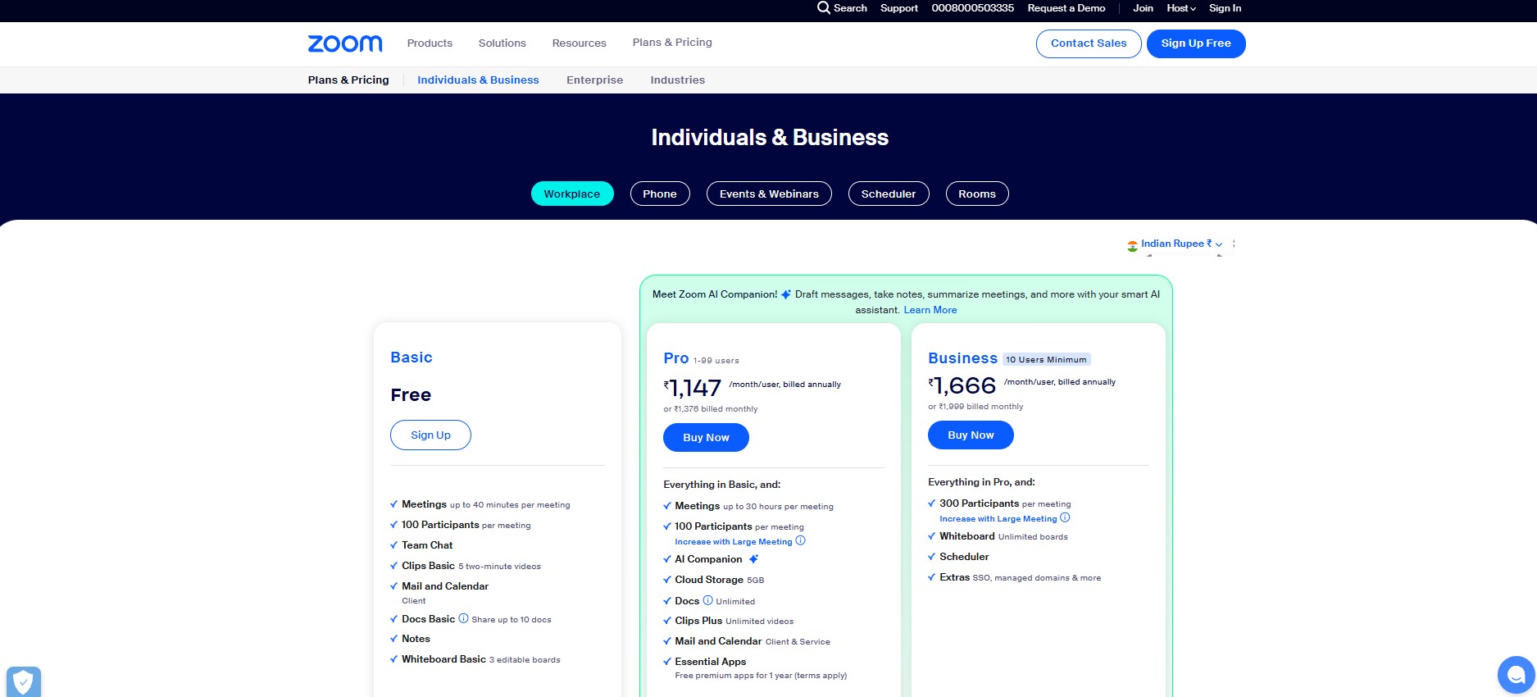Switch to the Phone pill tab

[660, 194]
